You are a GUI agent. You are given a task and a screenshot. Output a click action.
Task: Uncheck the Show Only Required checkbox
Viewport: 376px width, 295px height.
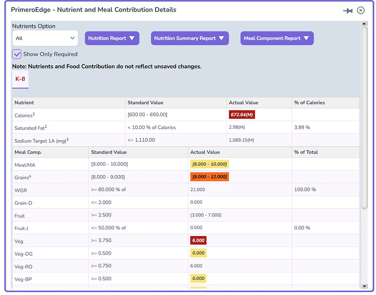(17, 54)
